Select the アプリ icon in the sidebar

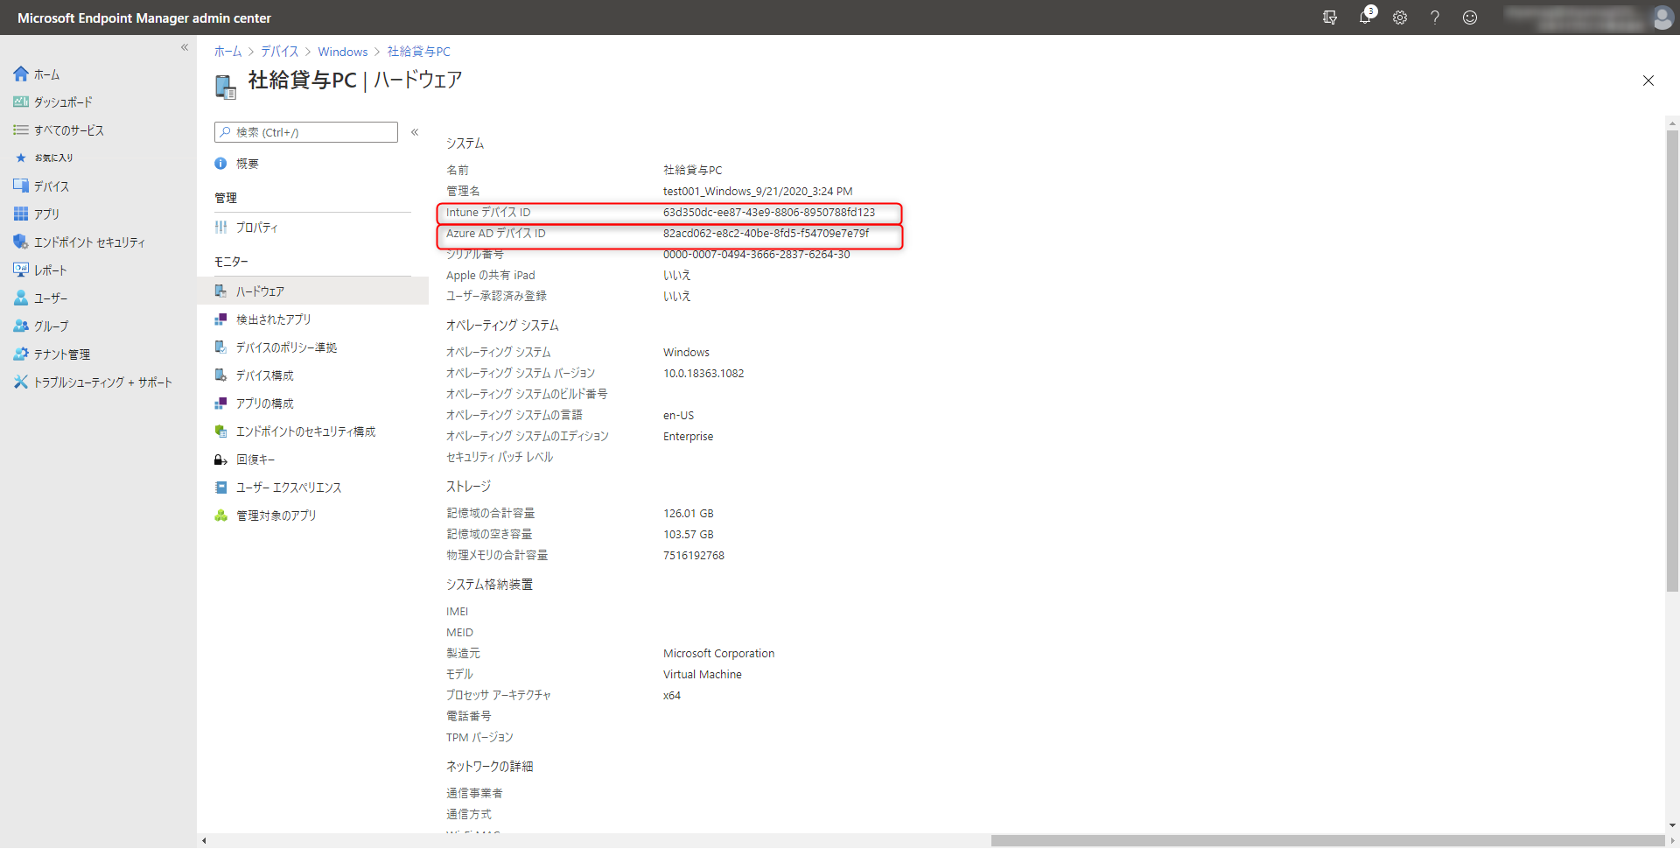point(21,214)
